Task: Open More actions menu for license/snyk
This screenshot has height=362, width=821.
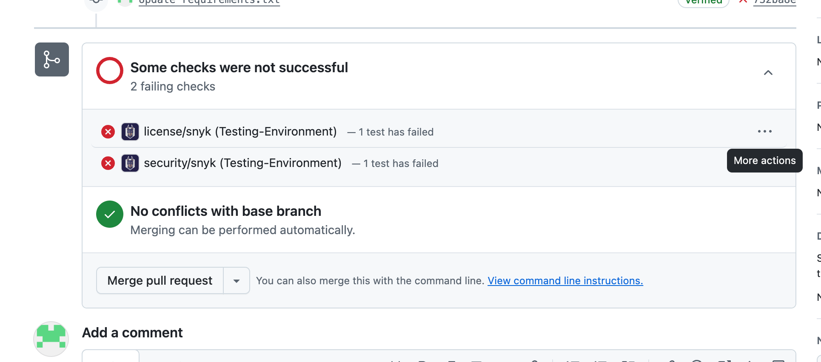Action: [765, 131]
